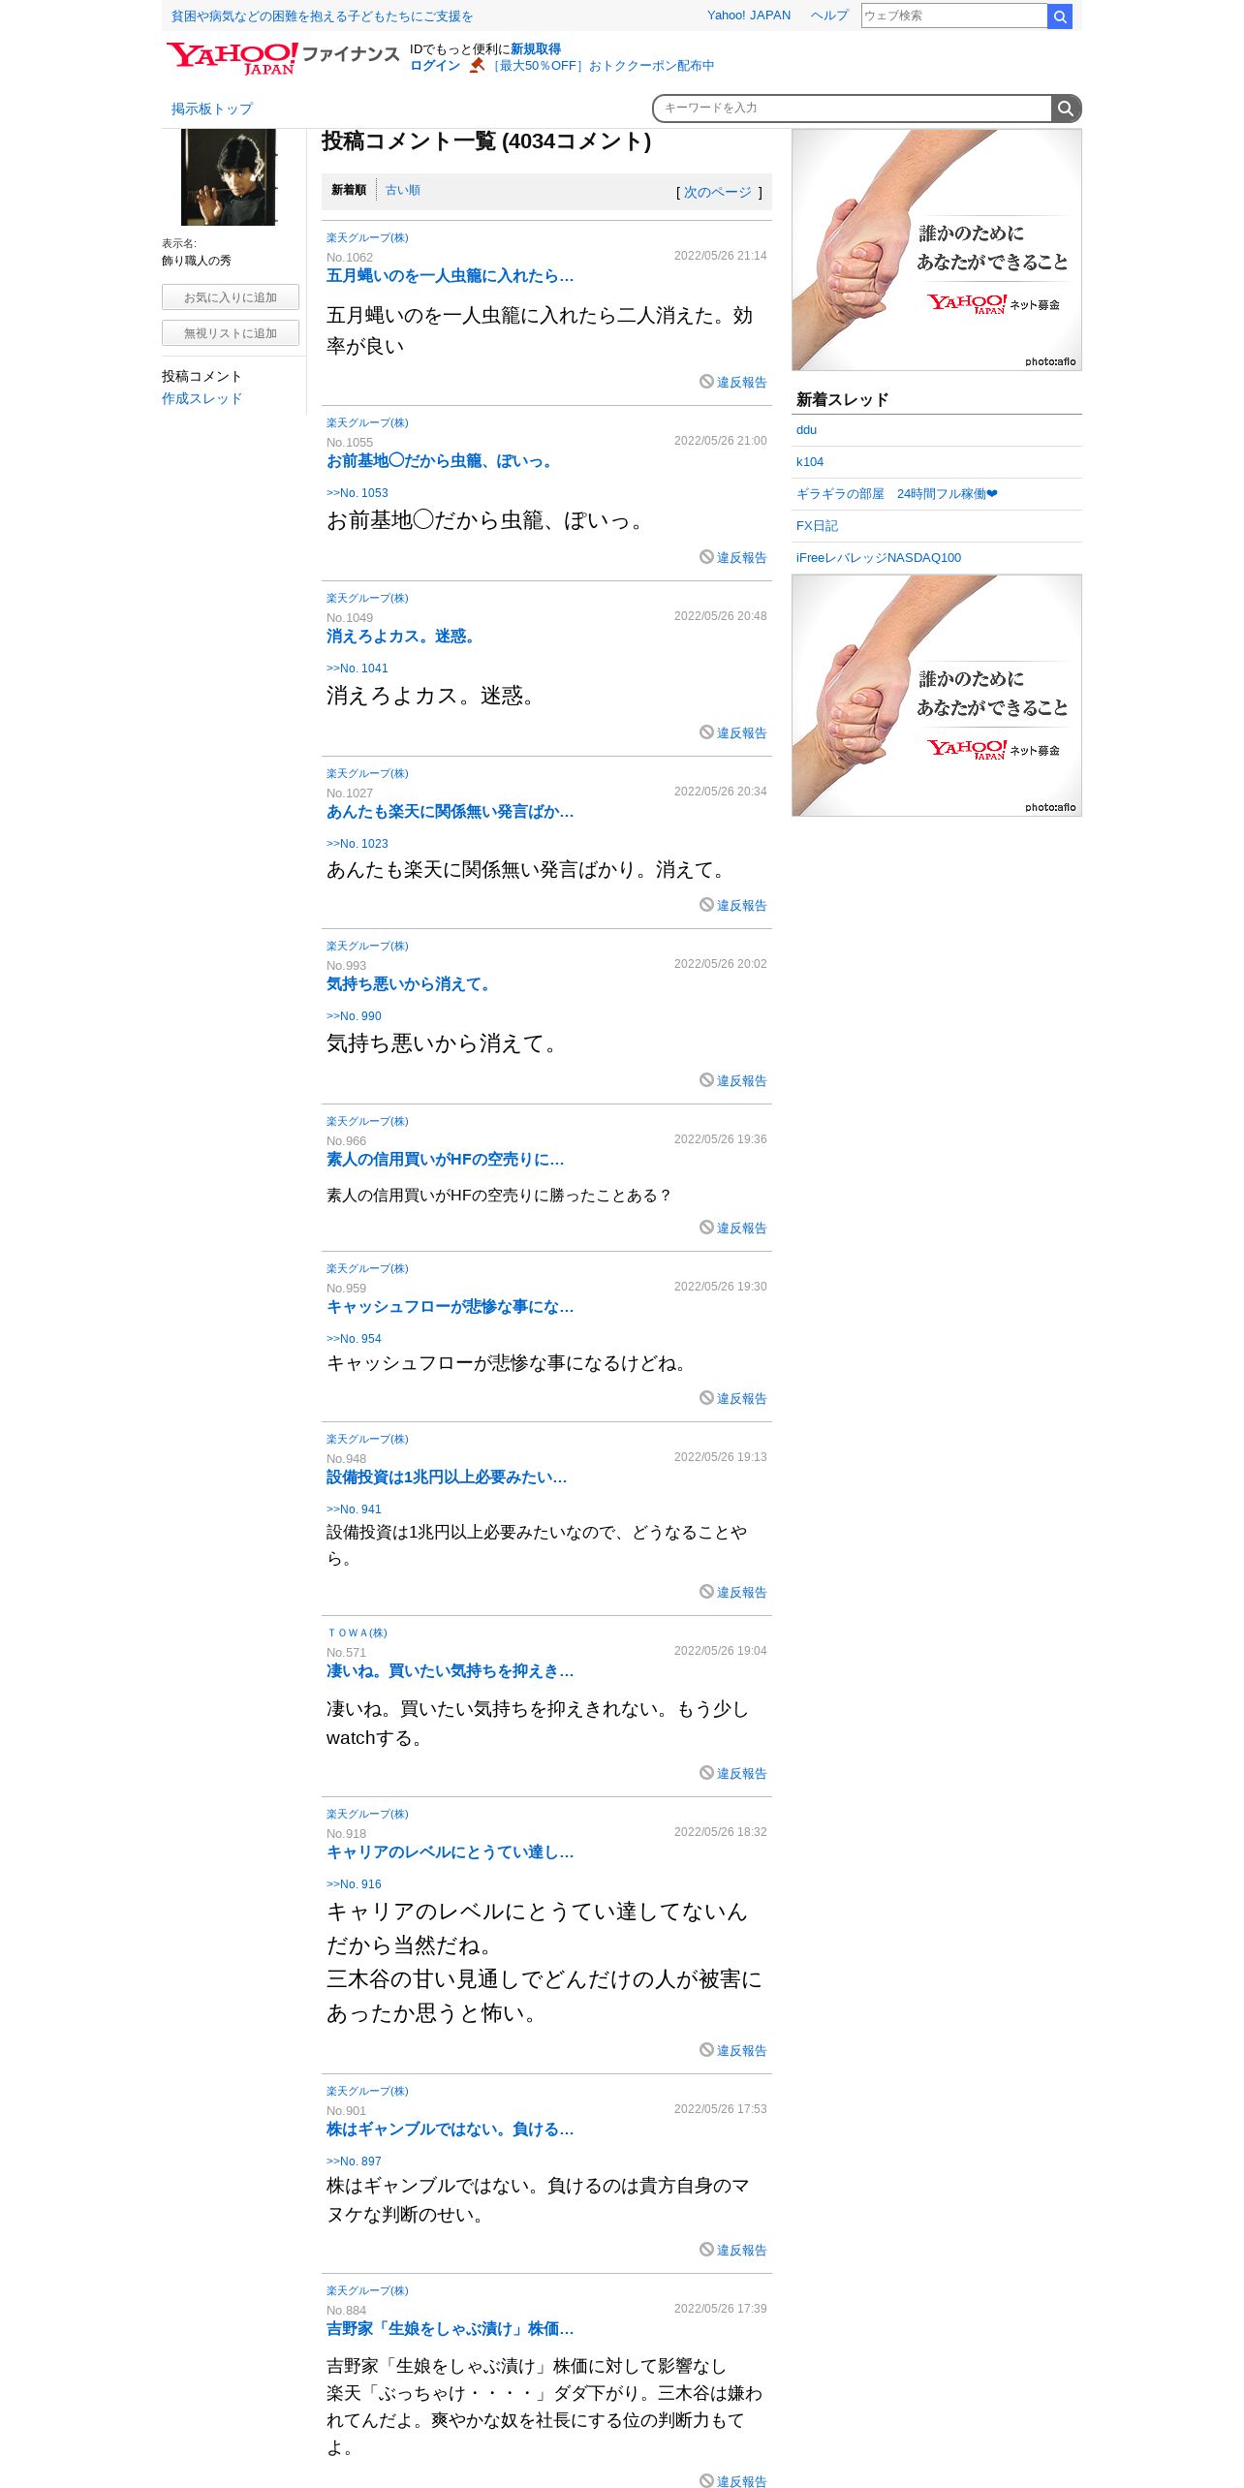
Task: Click the coupon gavel icon in header
Action: click(477, 65)
